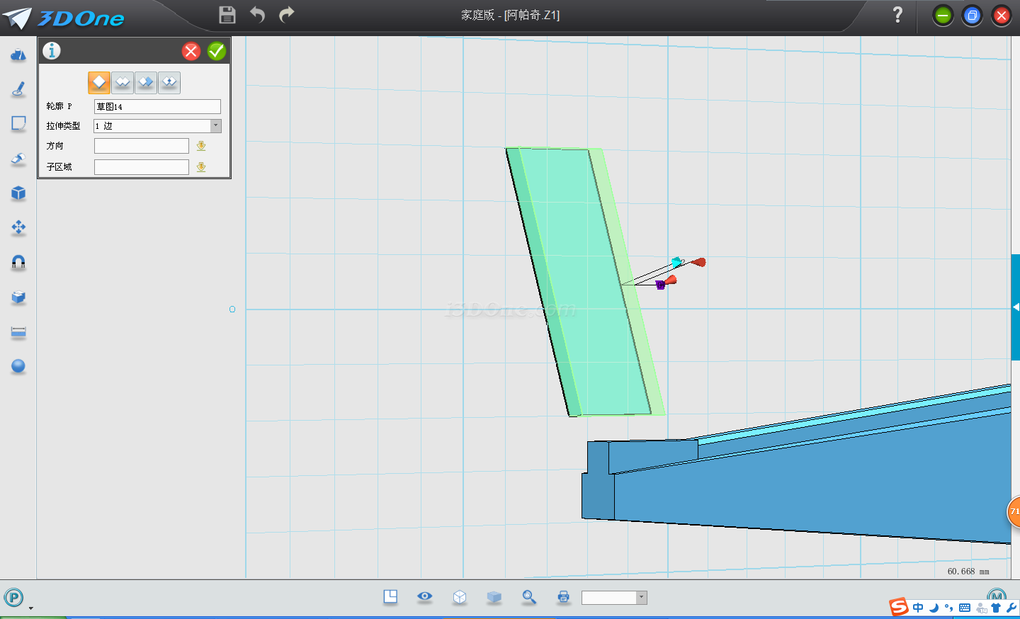This screenshot has height=619, width=1020.
Task: Expand the collapsed right side panel arrow
Action: 1016,307
